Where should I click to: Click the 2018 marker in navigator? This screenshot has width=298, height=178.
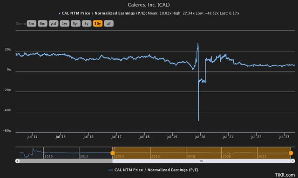click(x=191, y=156)
